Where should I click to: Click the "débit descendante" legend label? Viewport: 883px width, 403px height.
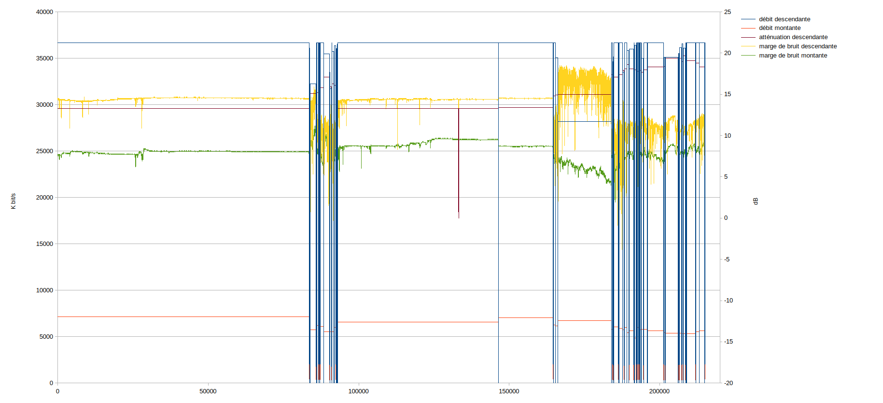[x=784, y=19]
